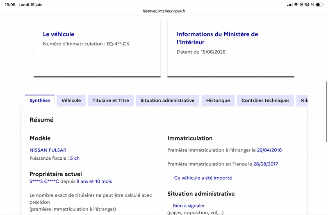
Task: Click the Résumé section heading
Action: (x=42, y=120)
